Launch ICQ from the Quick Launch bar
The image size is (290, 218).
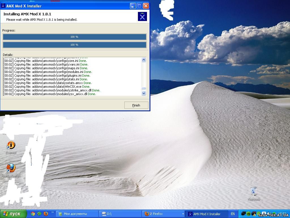coord(39,214)
